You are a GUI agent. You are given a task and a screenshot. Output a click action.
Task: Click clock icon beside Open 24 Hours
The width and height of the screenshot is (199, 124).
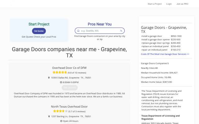point(61,121)
